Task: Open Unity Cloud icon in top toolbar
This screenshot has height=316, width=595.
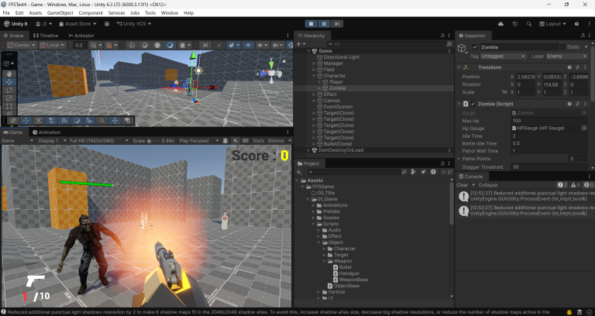Action: (501, 23)
